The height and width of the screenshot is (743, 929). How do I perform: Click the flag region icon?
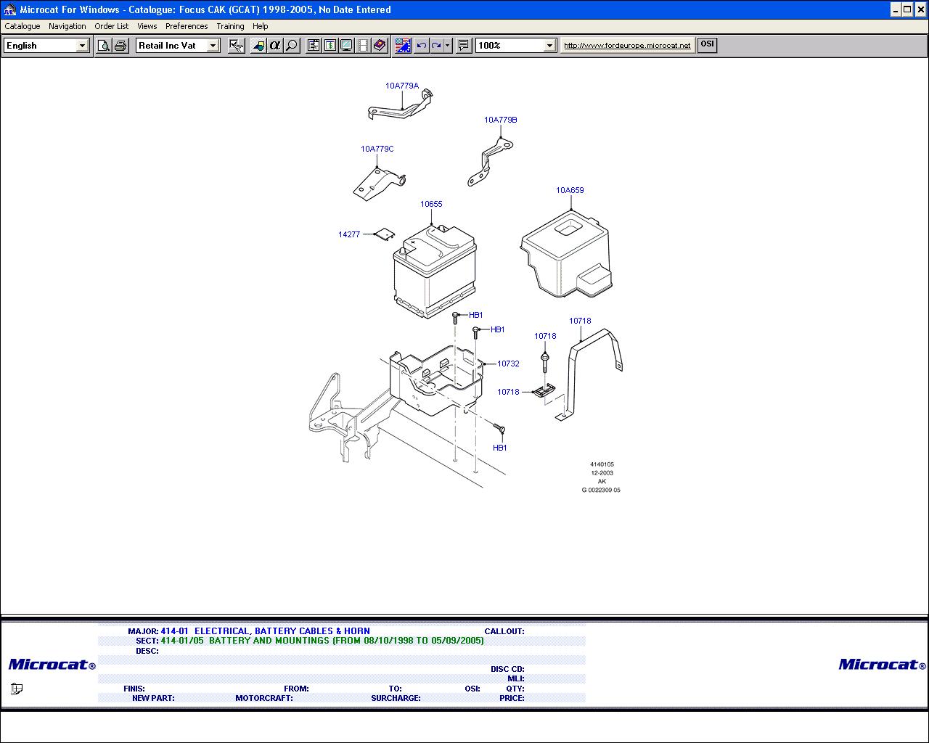tap(403, 46)
